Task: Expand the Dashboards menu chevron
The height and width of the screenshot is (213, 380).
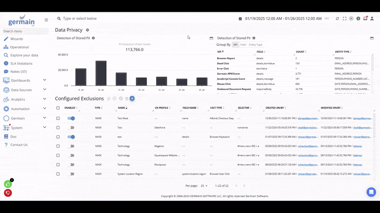Action: click(x=45, y=80)
